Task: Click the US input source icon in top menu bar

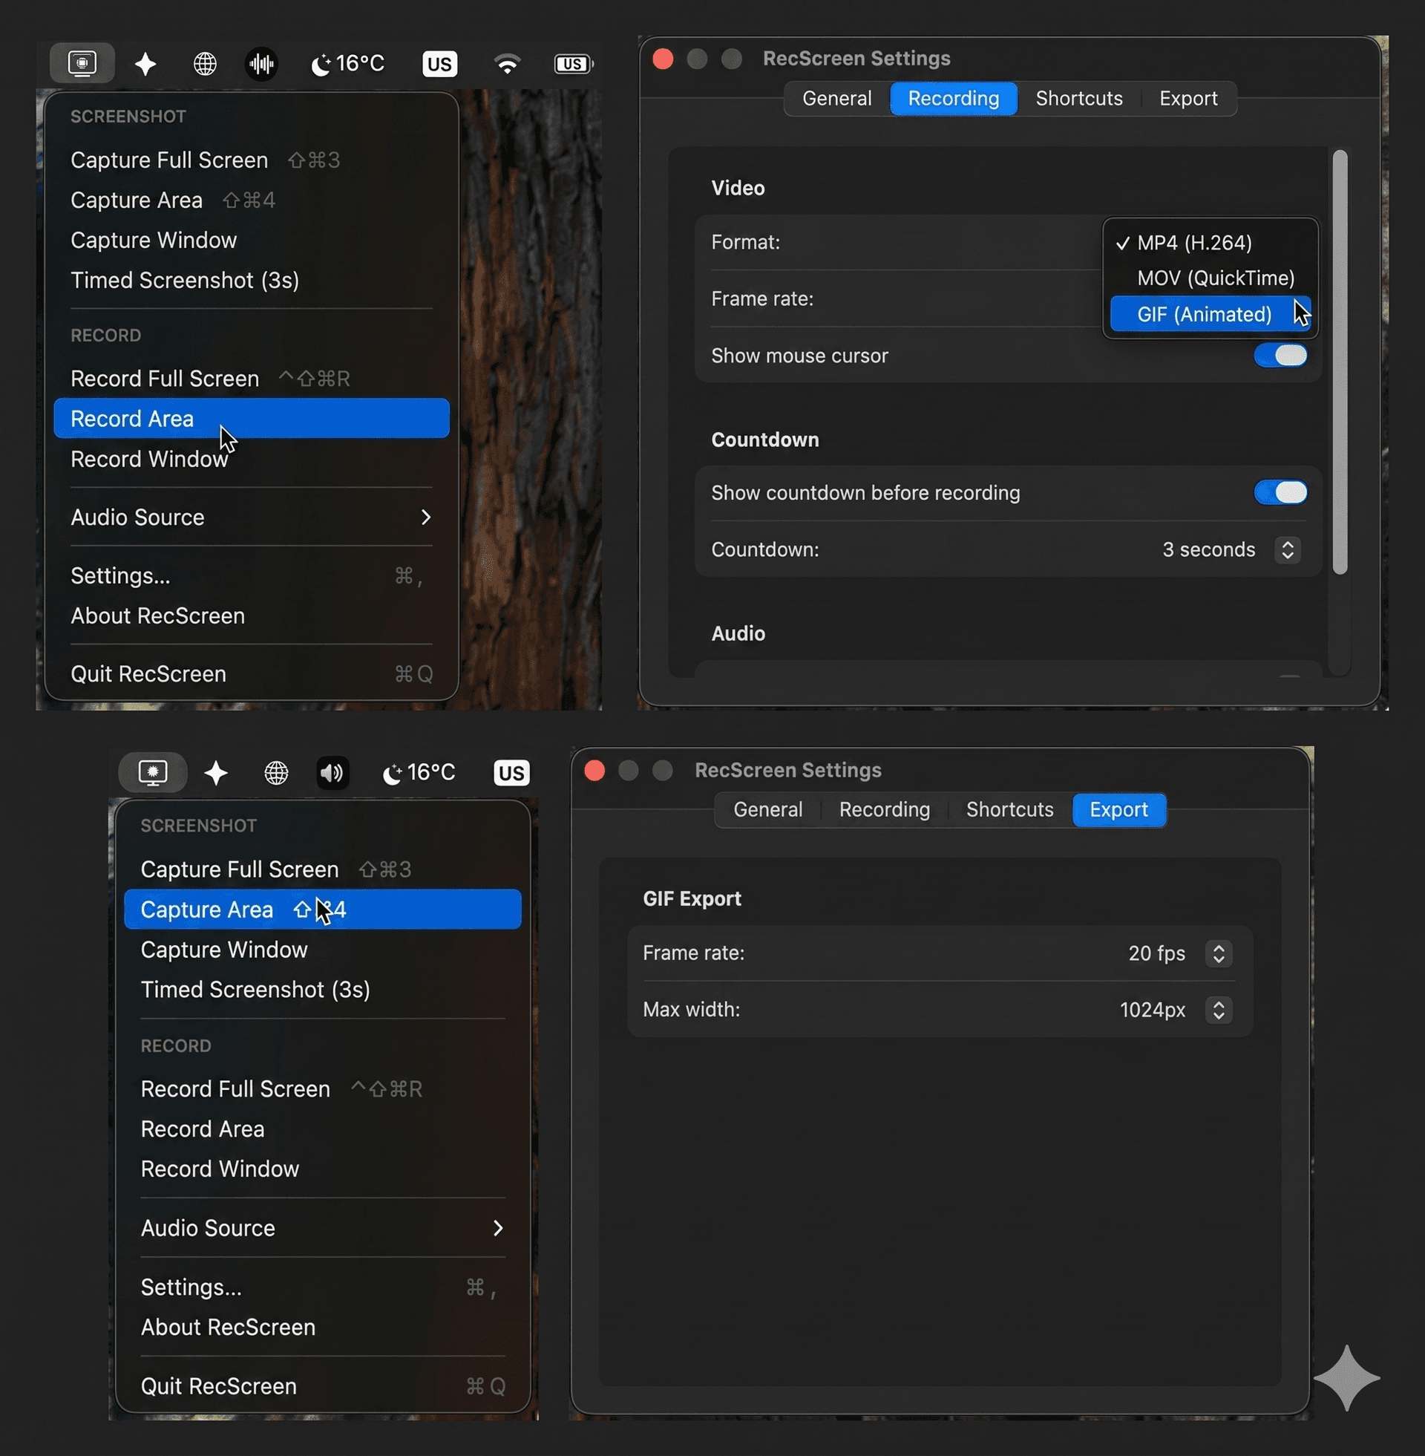Action: (x=439, y=65)
